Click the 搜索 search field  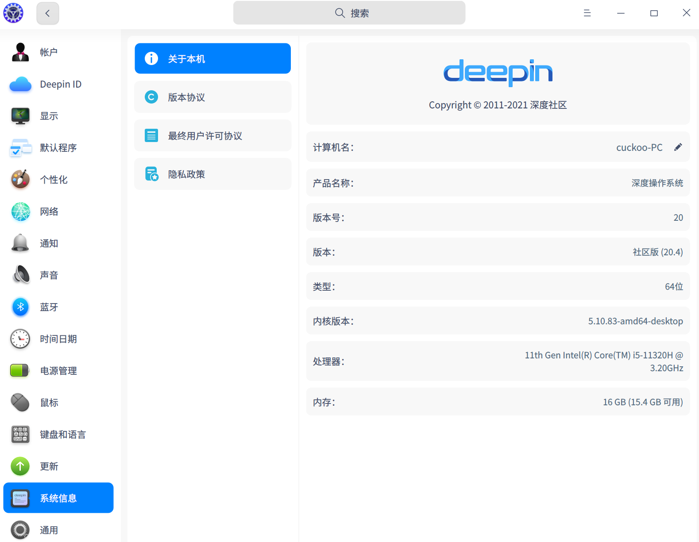[349, 13]
